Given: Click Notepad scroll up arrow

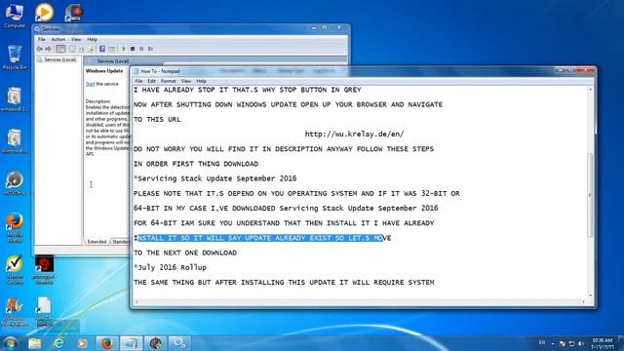Looking at the screenshot, I should pyautogui.click(x=590, y=90).
